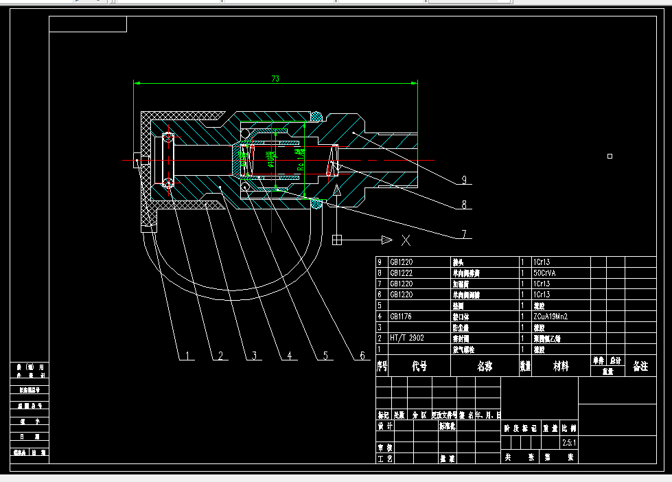The width and height of the screenshot is (672, 482).
Task: Select 1Cr13 material in row 7
Action: [542, 284]
